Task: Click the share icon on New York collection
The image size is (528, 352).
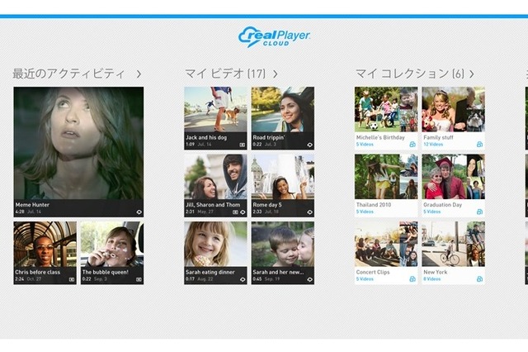Action: pyautogui.click(x=480, y=278)
